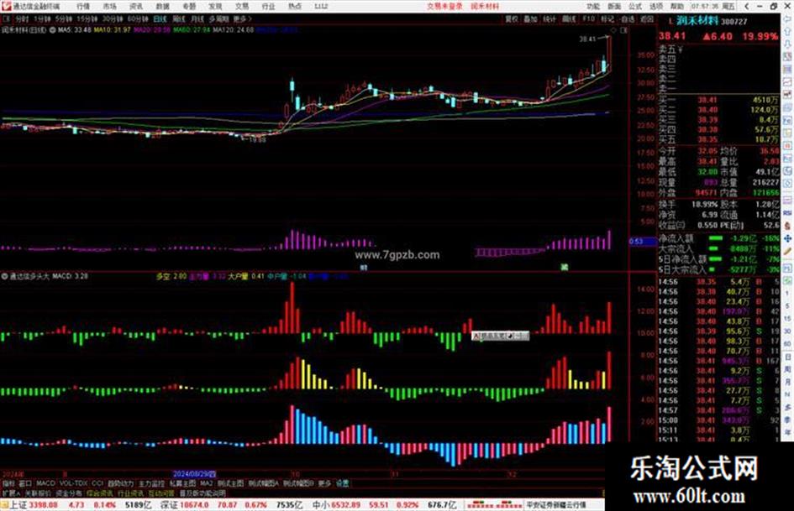Switch to 15分钟 chart period
The height and width of the screenshot is (511, 794).
point(87,19)
